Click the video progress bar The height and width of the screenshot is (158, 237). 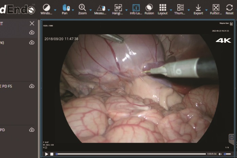tap(131, 154)
